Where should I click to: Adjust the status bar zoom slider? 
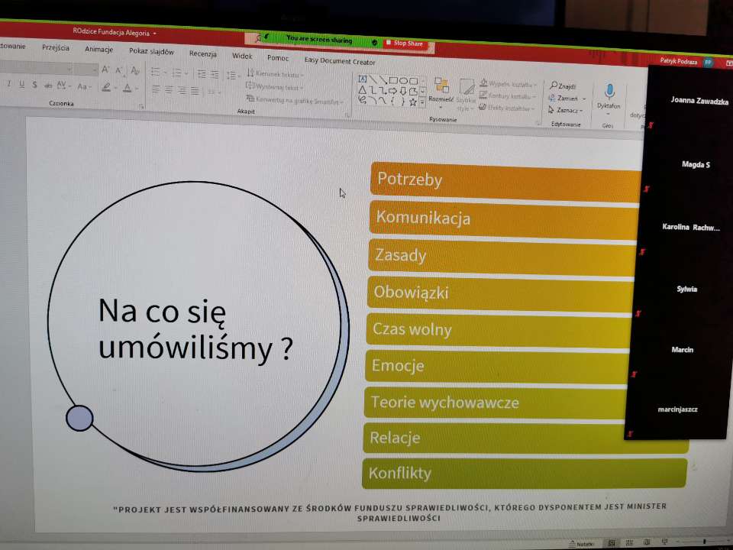(x=704, y=542)
